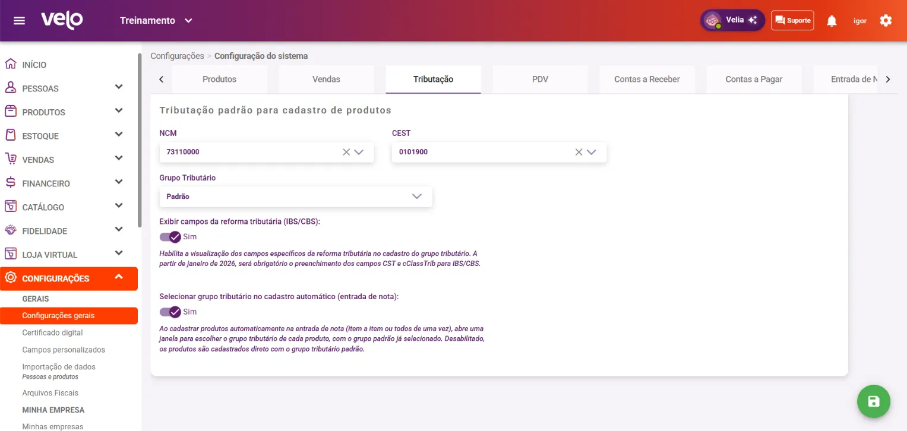Click the sidebar vertical scrollbar

point(140,140)
